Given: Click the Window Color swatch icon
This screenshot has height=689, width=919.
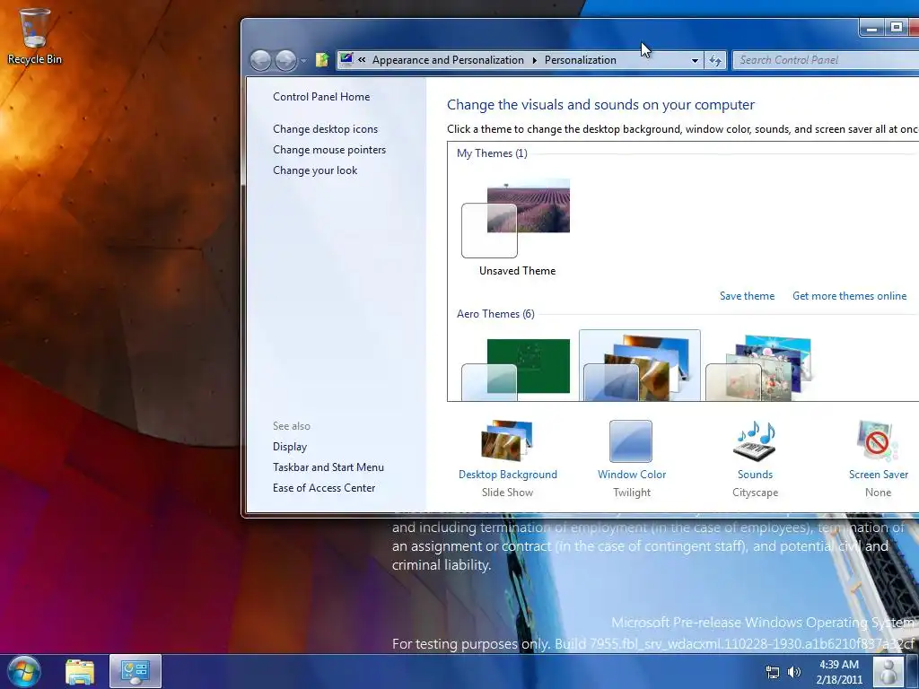Looking at the screenshot, I should tap(631, 441).
